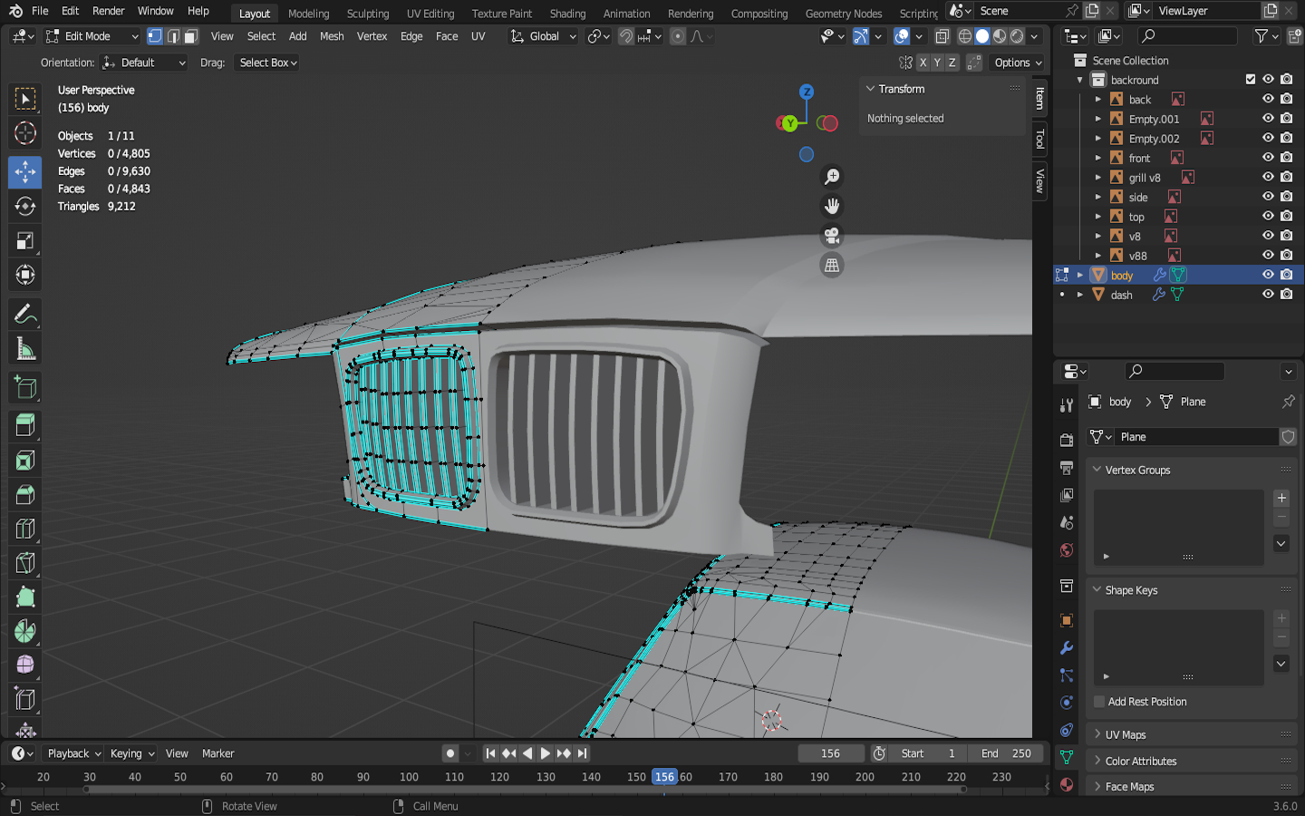This screenshot has height=816, width=1305.
Task: Select the Knife tool
Action: pos(25,563)
